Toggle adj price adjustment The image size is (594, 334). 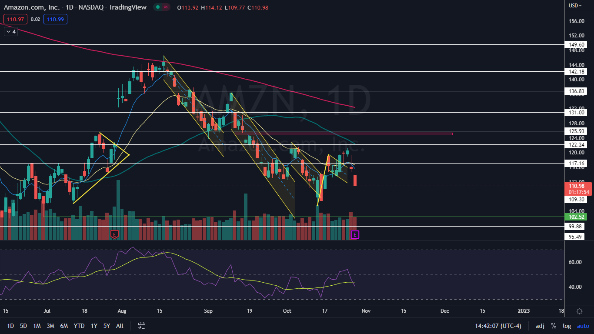coord(540,326)
